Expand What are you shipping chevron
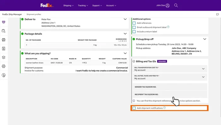This screenshot has width=221, height=125. tap(125, 53)
